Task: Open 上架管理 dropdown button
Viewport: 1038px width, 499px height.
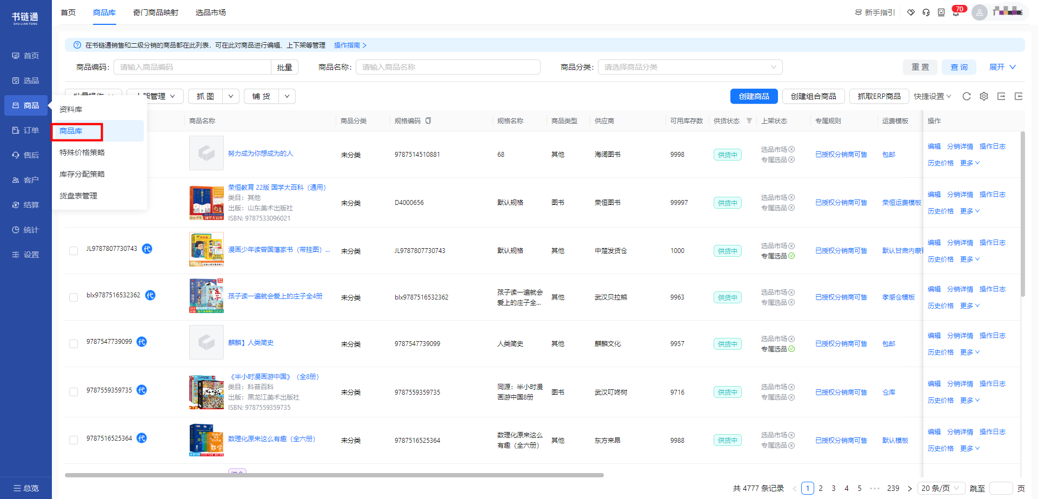Action: pos(155,96)
